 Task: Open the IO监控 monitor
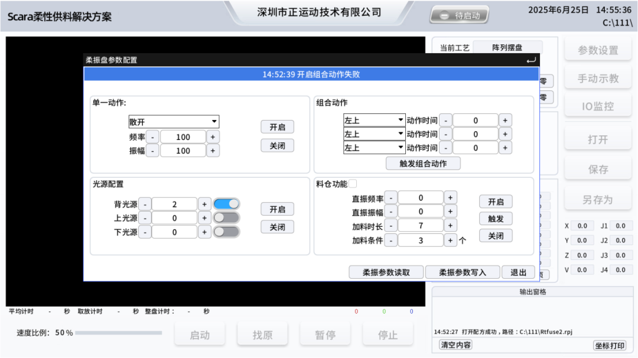[598, 106]
